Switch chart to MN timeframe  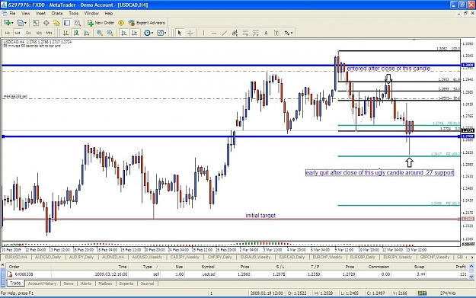[x=49, y=33]
